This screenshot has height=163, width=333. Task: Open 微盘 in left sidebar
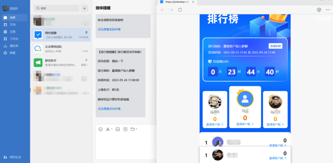[12, 53]
